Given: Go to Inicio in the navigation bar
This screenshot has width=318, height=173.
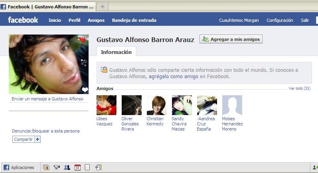Looking at the screenshot, I should 55,20.
